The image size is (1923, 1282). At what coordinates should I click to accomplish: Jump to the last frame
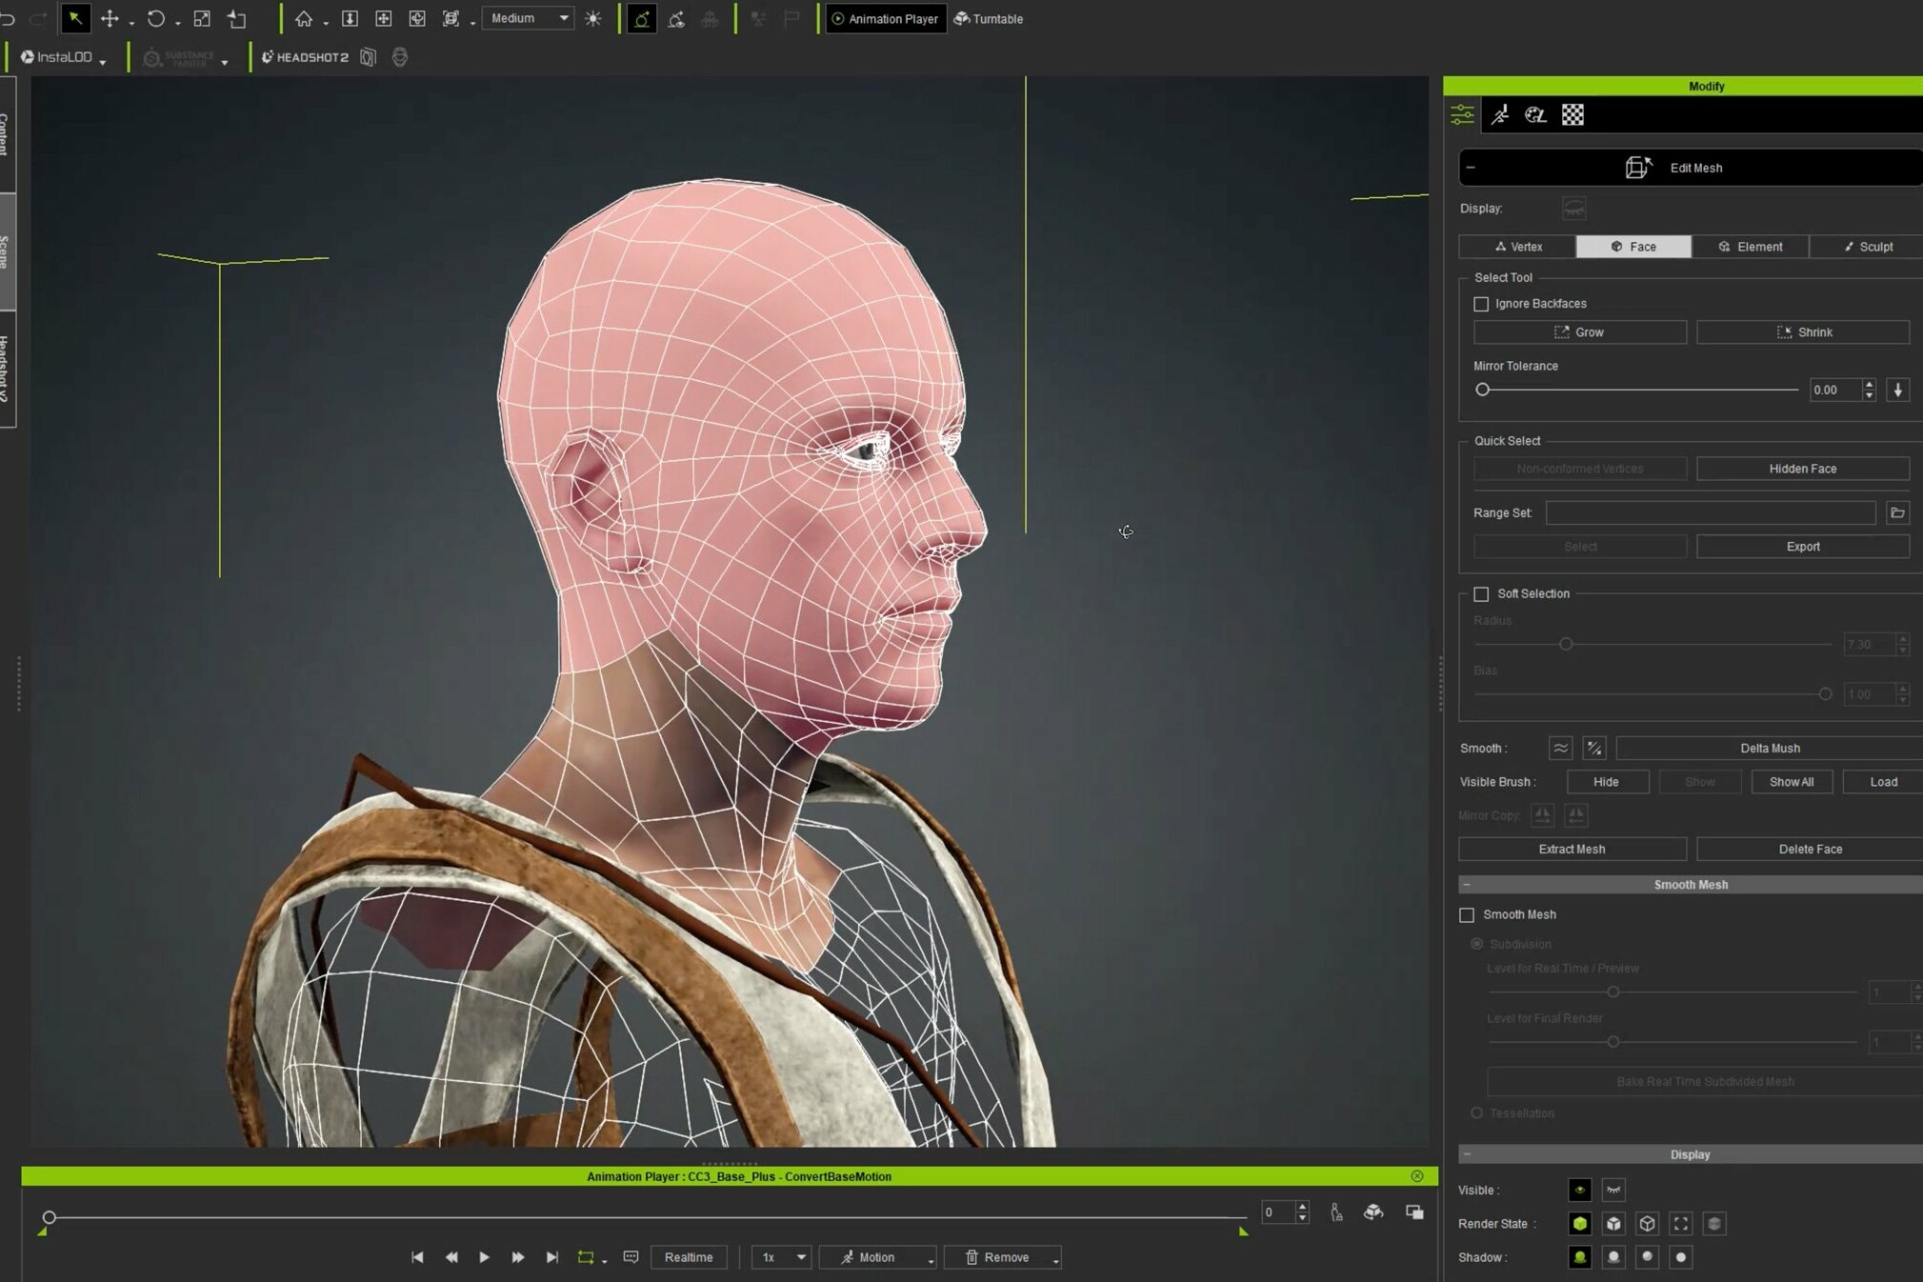click(x=551, y=1257)
